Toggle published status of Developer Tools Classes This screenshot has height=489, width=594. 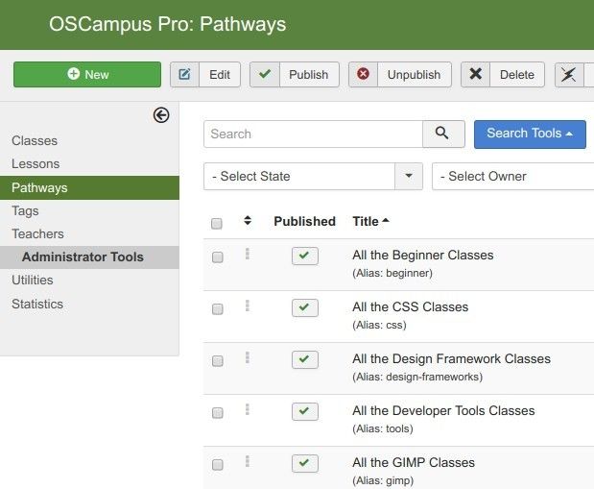(305, 411)
